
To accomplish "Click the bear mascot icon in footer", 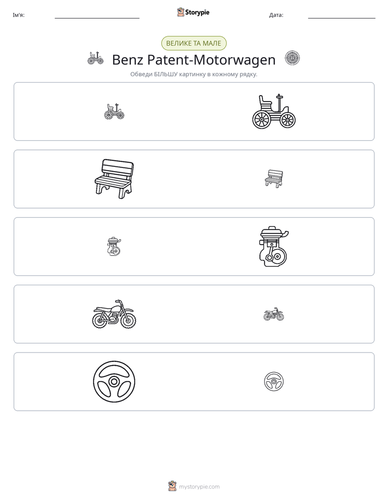I will (x=172, y=486).
